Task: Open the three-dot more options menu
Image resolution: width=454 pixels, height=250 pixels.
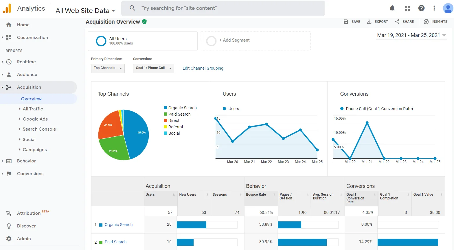Action: tap(434, 8)
